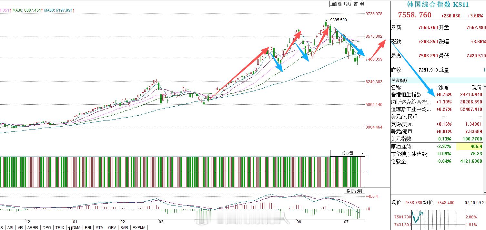This screenshot has height=230, width=486.
Task: Open the 成交量 volume indicator dropdown
Action: pos(348,153)
